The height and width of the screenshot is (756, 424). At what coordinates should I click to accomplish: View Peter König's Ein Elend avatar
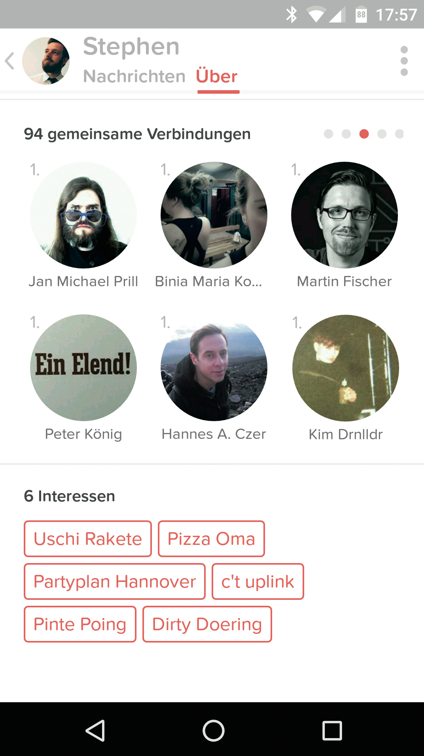coord(83,368)
